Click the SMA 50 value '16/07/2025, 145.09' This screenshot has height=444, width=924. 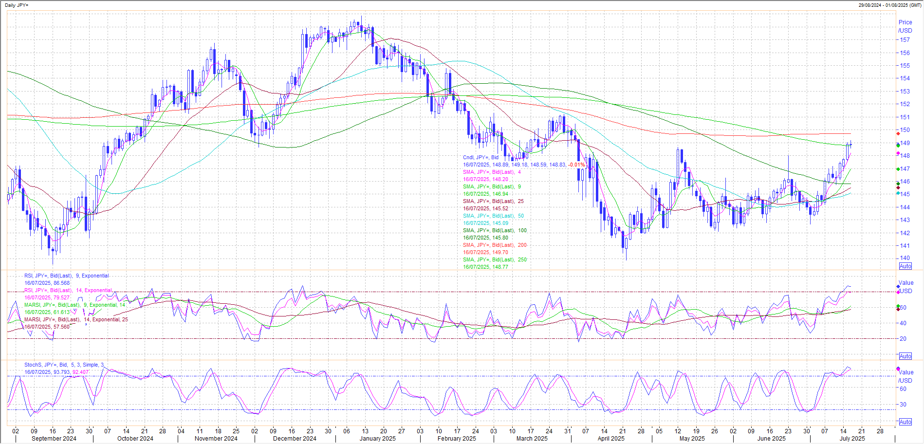485,223
